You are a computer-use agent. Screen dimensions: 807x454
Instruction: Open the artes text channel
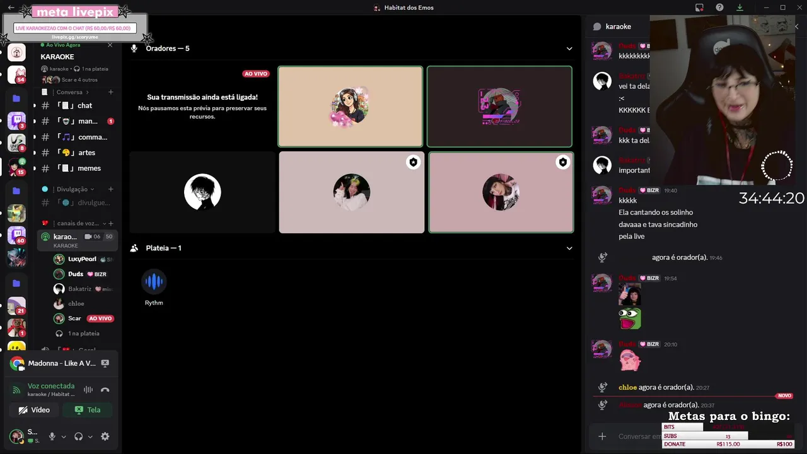(78, 153)
